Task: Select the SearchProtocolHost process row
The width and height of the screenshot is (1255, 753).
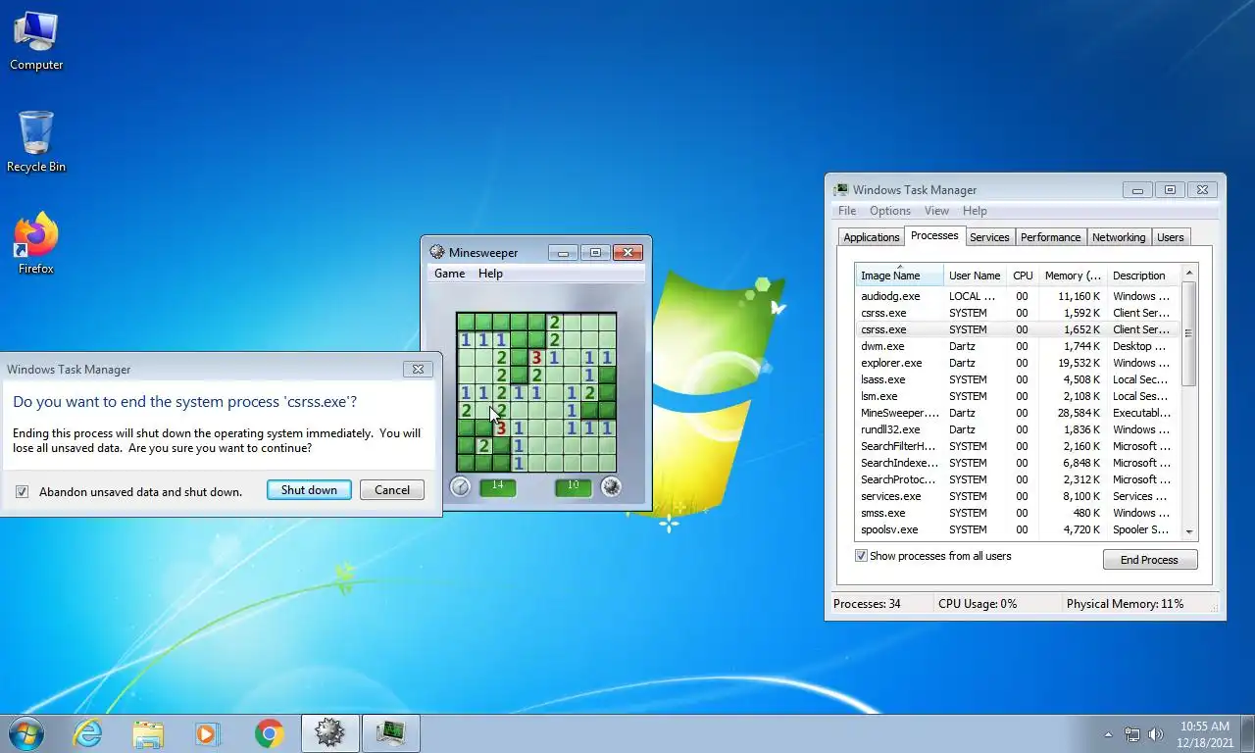Action: point(1017,479)
